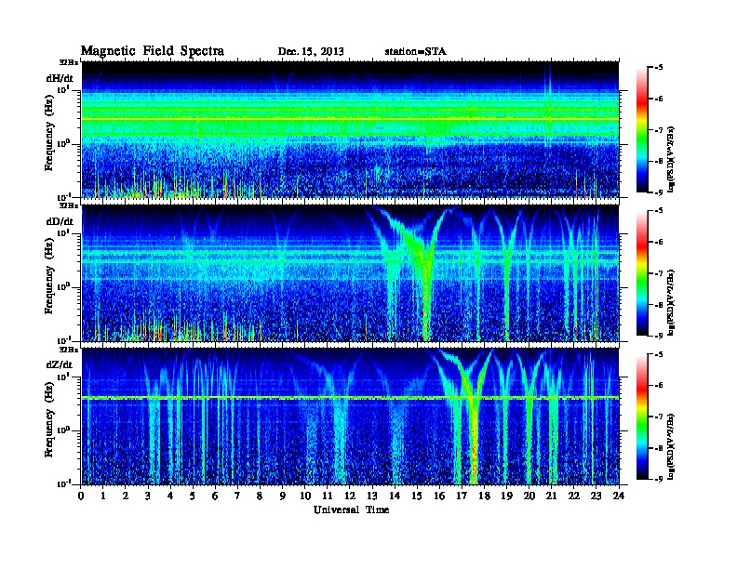Click hour tick label "11" on time axis
The height and width of the screenshot is (569, 737).
click(x=328, y=496)
